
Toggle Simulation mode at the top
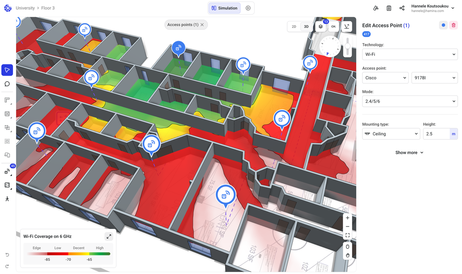coord(224,8)
